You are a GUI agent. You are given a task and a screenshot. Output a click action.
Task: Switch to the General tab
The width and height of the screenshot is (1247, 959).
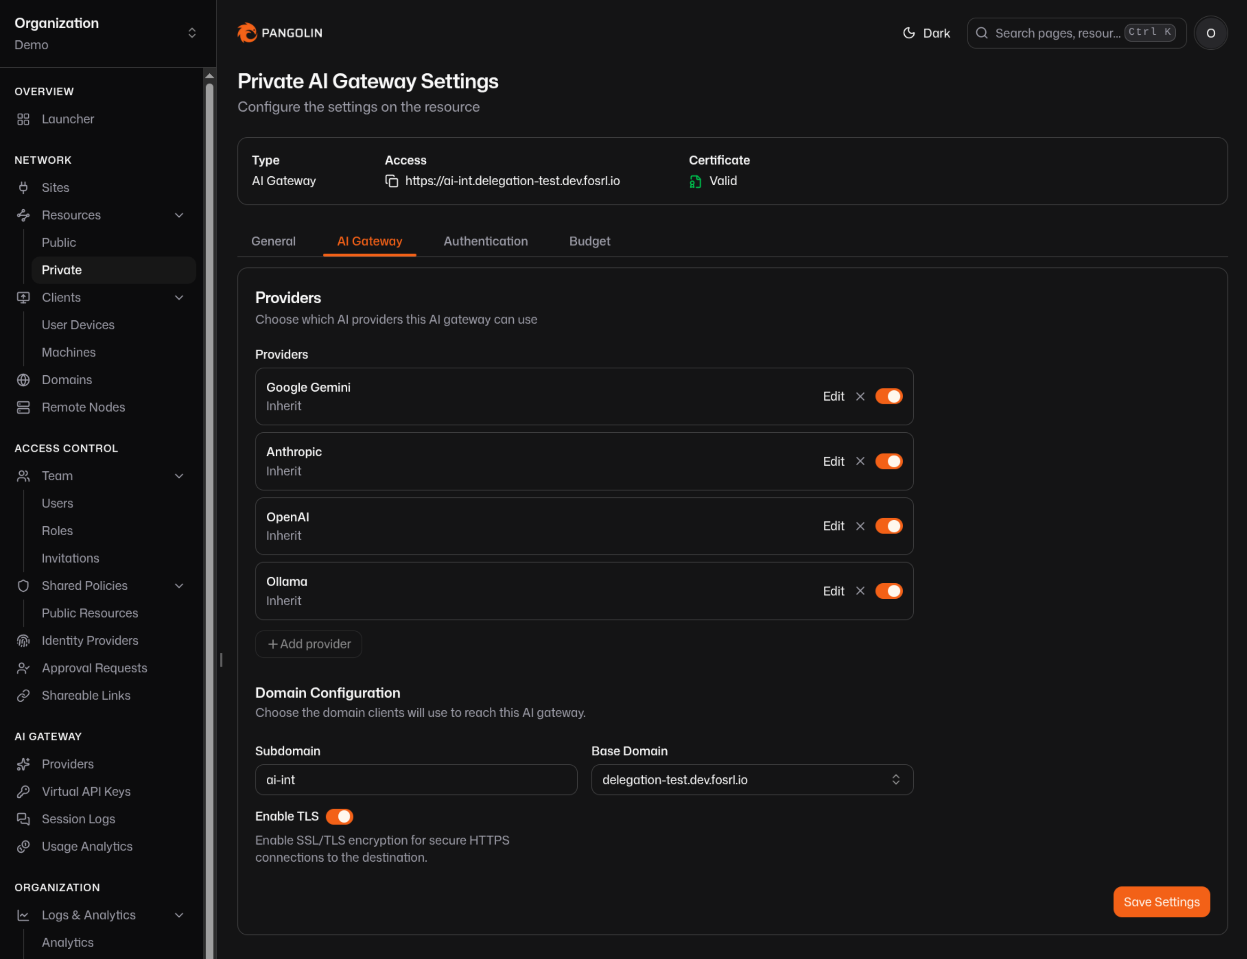(273, 241)
